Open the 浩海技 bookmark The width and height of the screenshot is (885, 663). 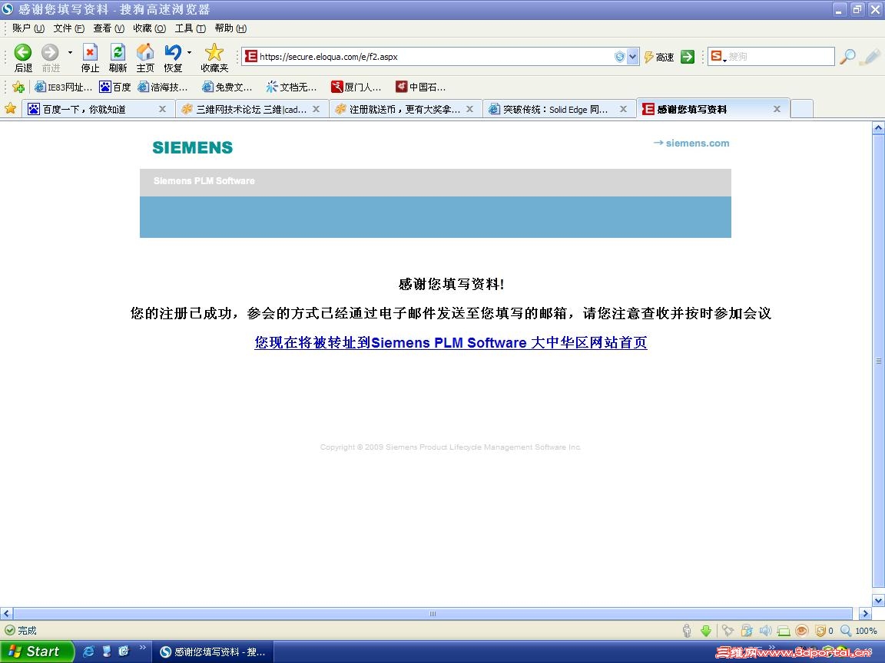pos(163,87)
